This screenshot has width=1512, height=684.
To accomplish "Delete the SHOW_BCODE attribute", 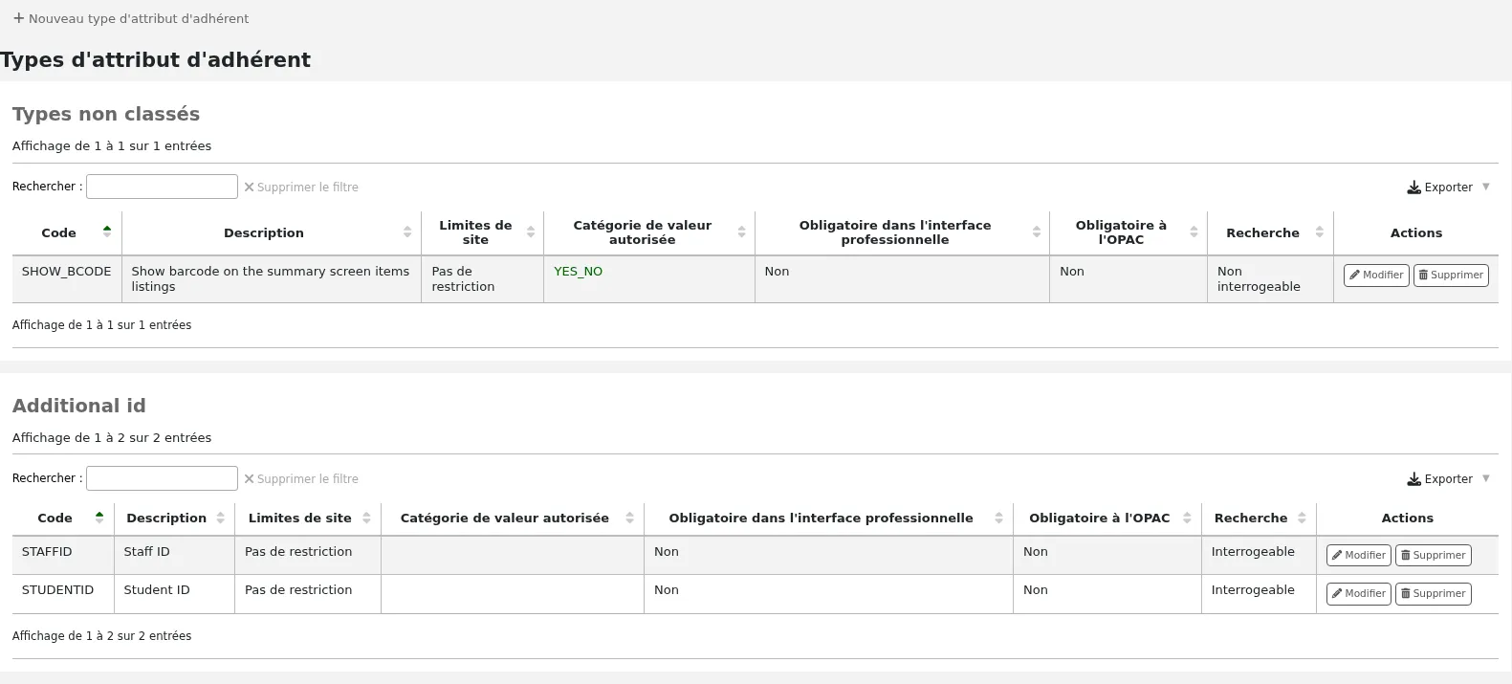I will point(1451,276).
